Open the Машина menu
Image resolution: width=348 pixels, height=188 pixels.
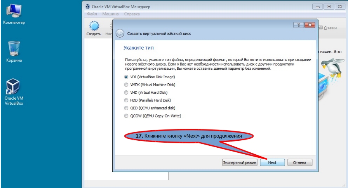tap(110, 14)
